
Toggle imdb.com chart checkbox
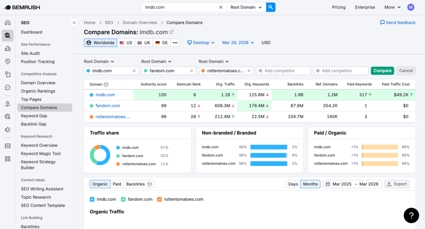click(92, 199)
